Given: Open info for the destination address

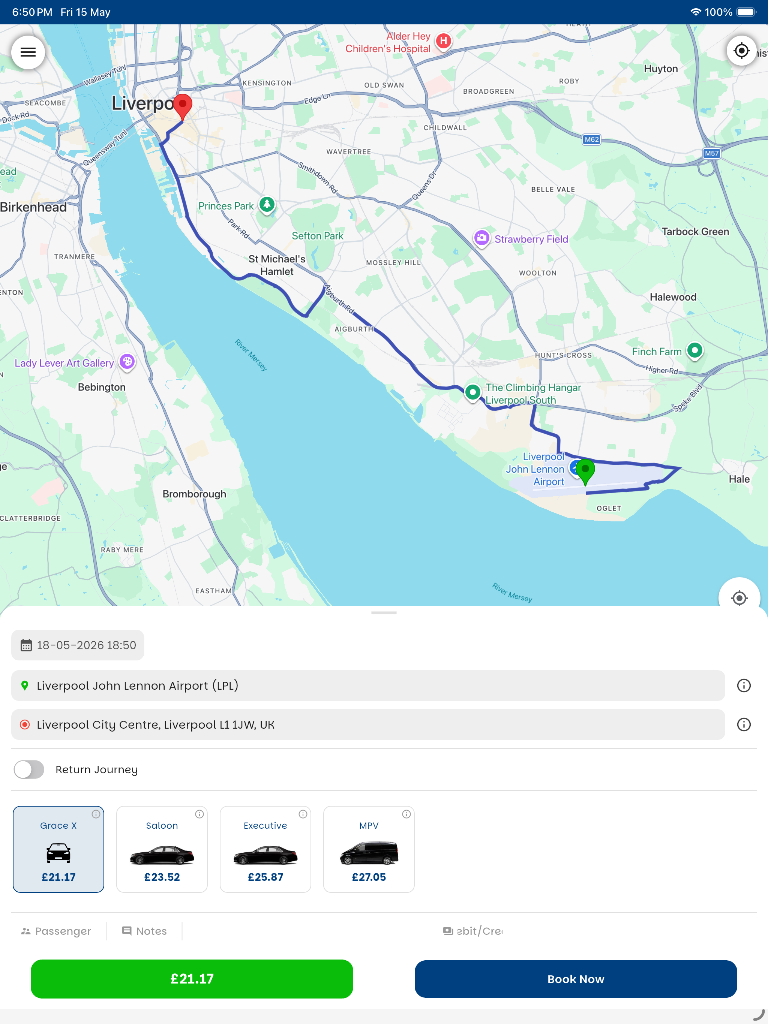Looking at the screenshot, I should coord(744,725).
